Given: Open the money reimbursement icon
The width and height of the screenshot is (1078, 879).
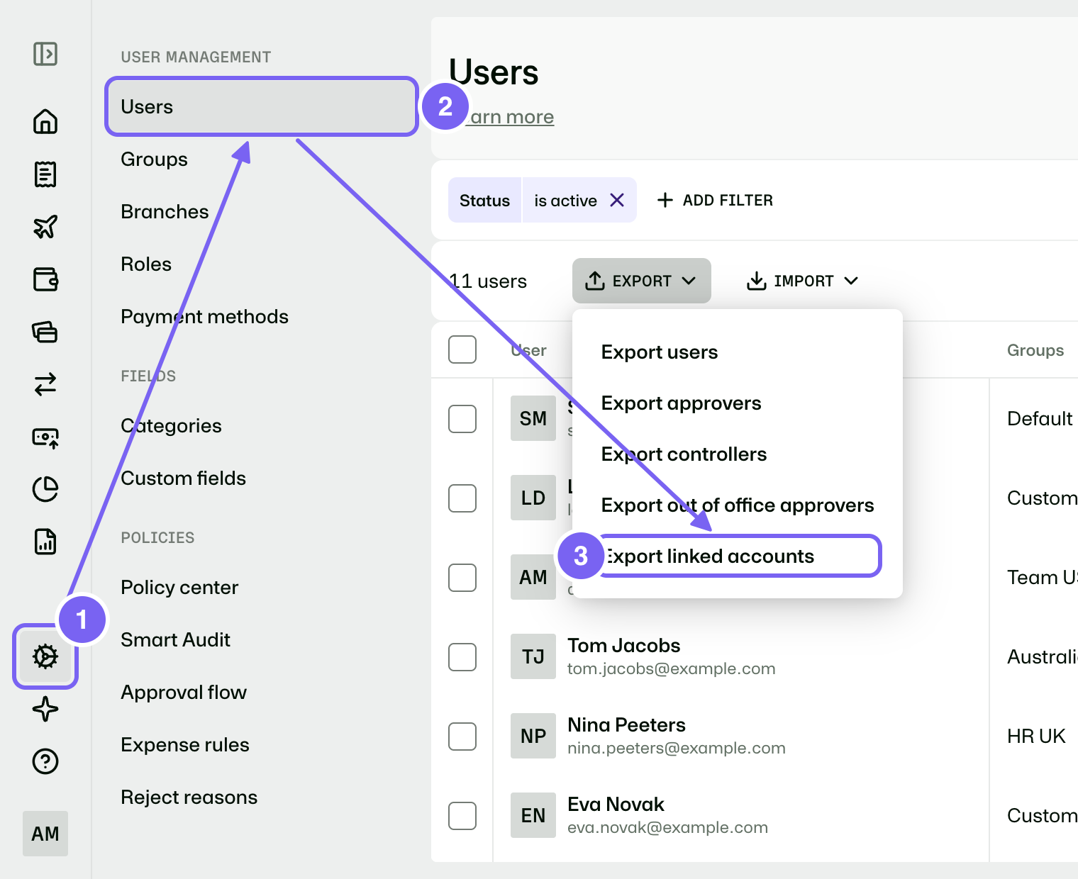Looking at the screenshot, I should (x=45, y=437).
